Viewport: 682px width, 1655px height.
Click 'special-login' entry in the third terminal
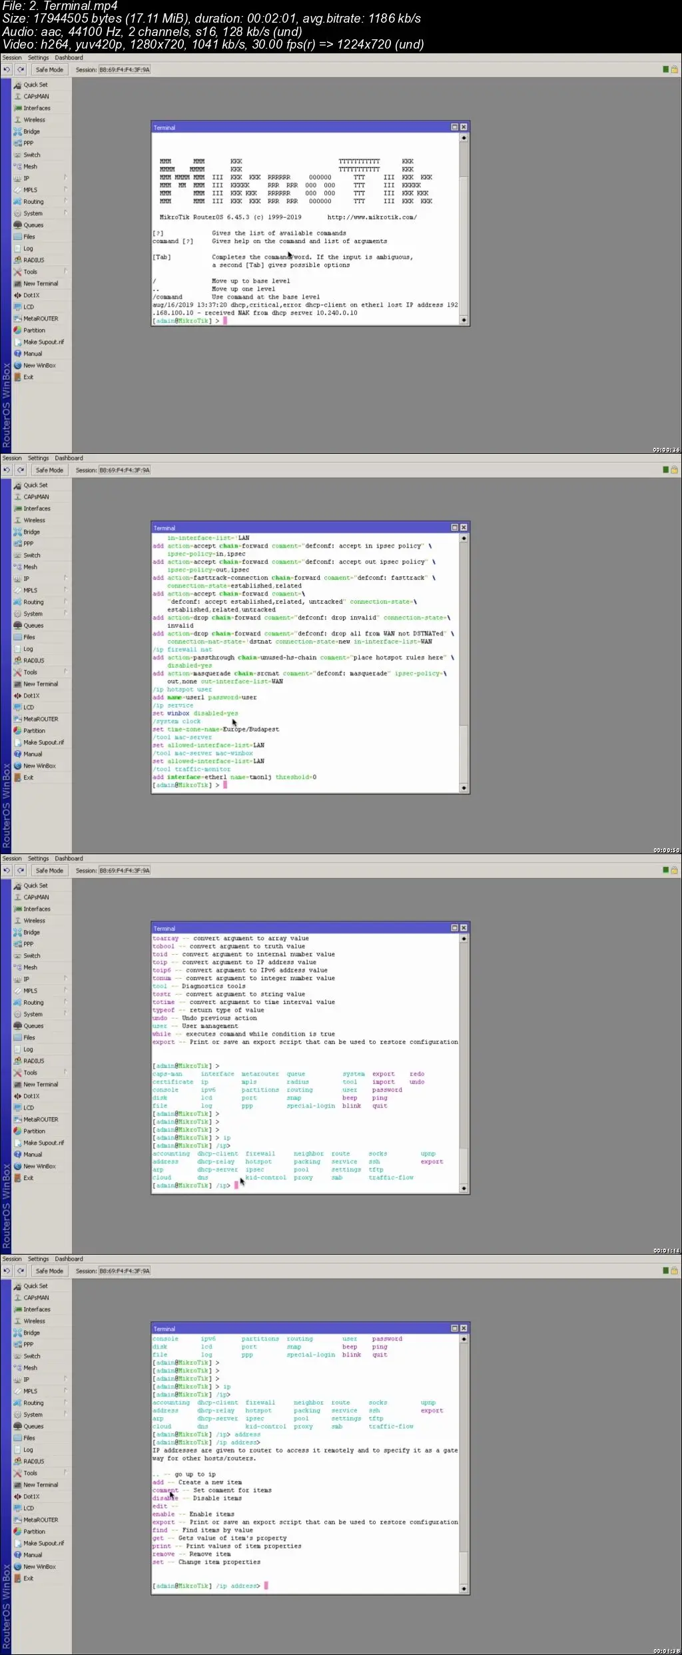(x=311, y=1106)
